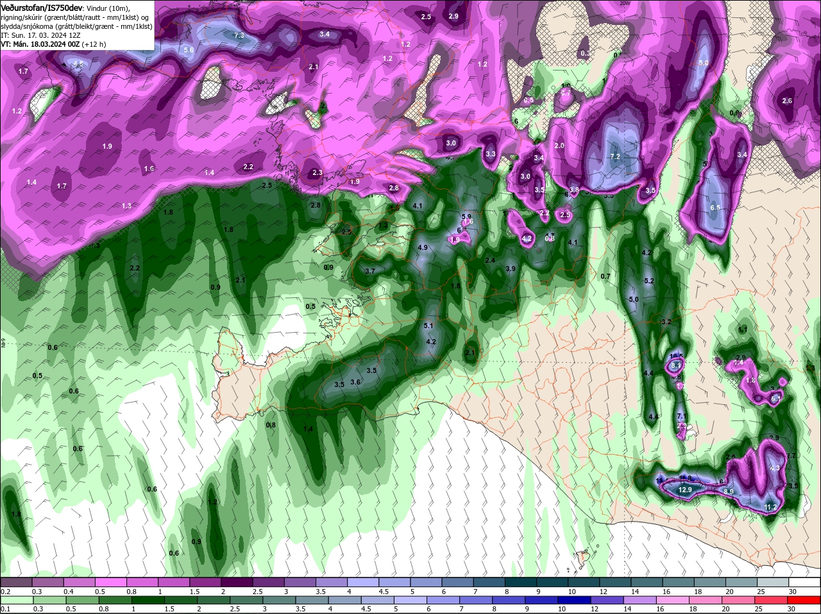Click the 3.7 rain value on the map
Viewport: 821px width, 614px height.
point(370,271)
